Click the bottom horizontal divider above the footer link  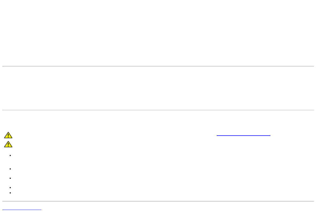(x=158, y=201)
